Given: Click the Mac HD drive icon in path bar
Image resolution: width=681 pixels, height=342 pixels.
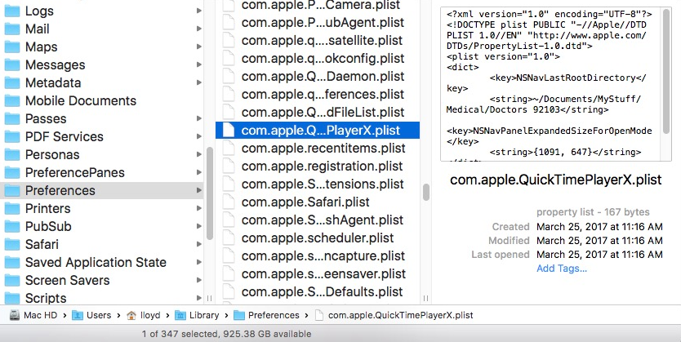Looking at the screenshot, I should pyautogui.click(x=15, y=315).
